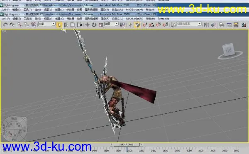Open 文件(F) in the topmost background menu bar
Viewport: 249px width, 154px height.
[5, 0]
